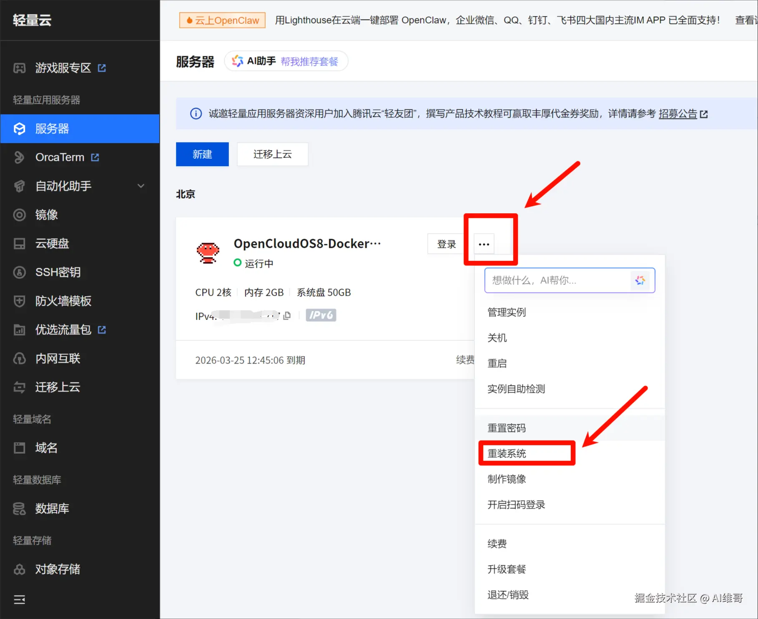Select 管理实例 from the menu
758x619 pixels.
coord(570,312)
